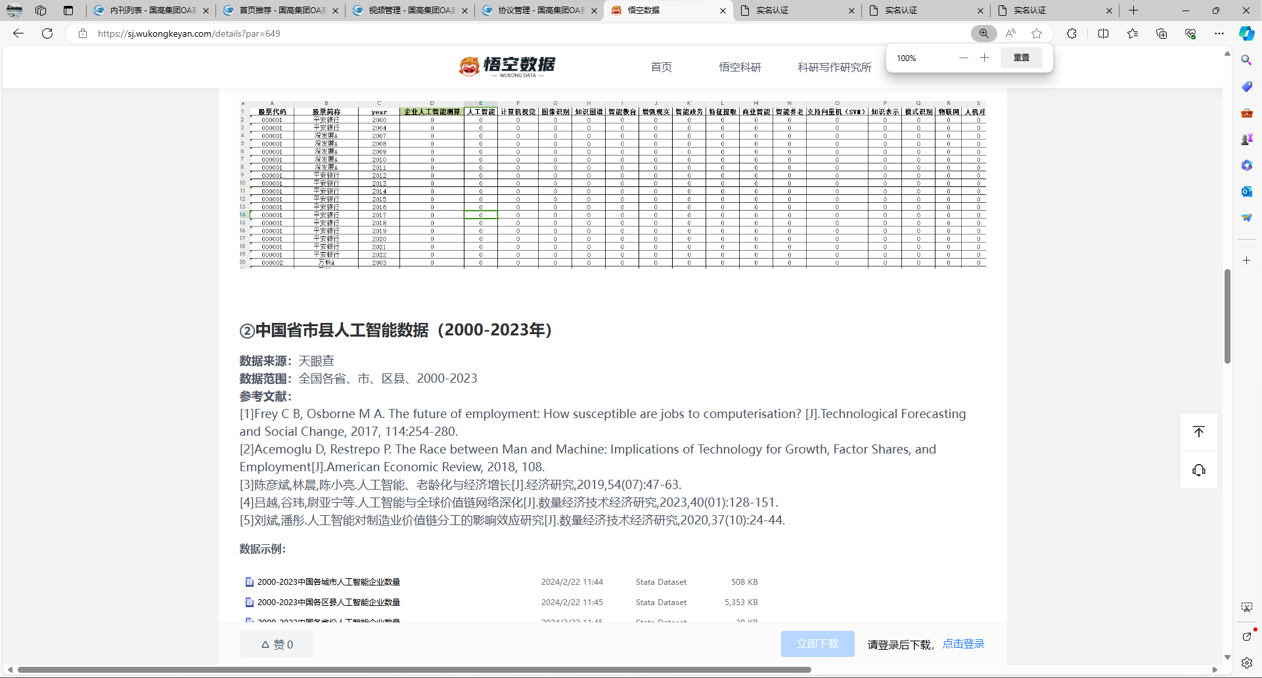Decrease zoom level minus button

coord(964,58)
